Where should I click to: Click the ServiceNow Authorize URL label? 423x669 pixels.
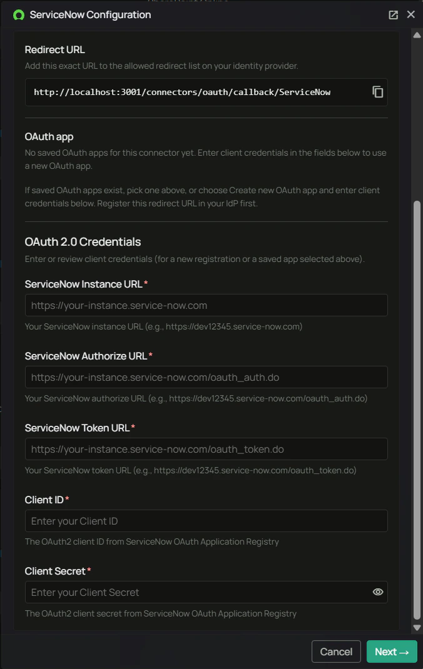pos(86,356)
